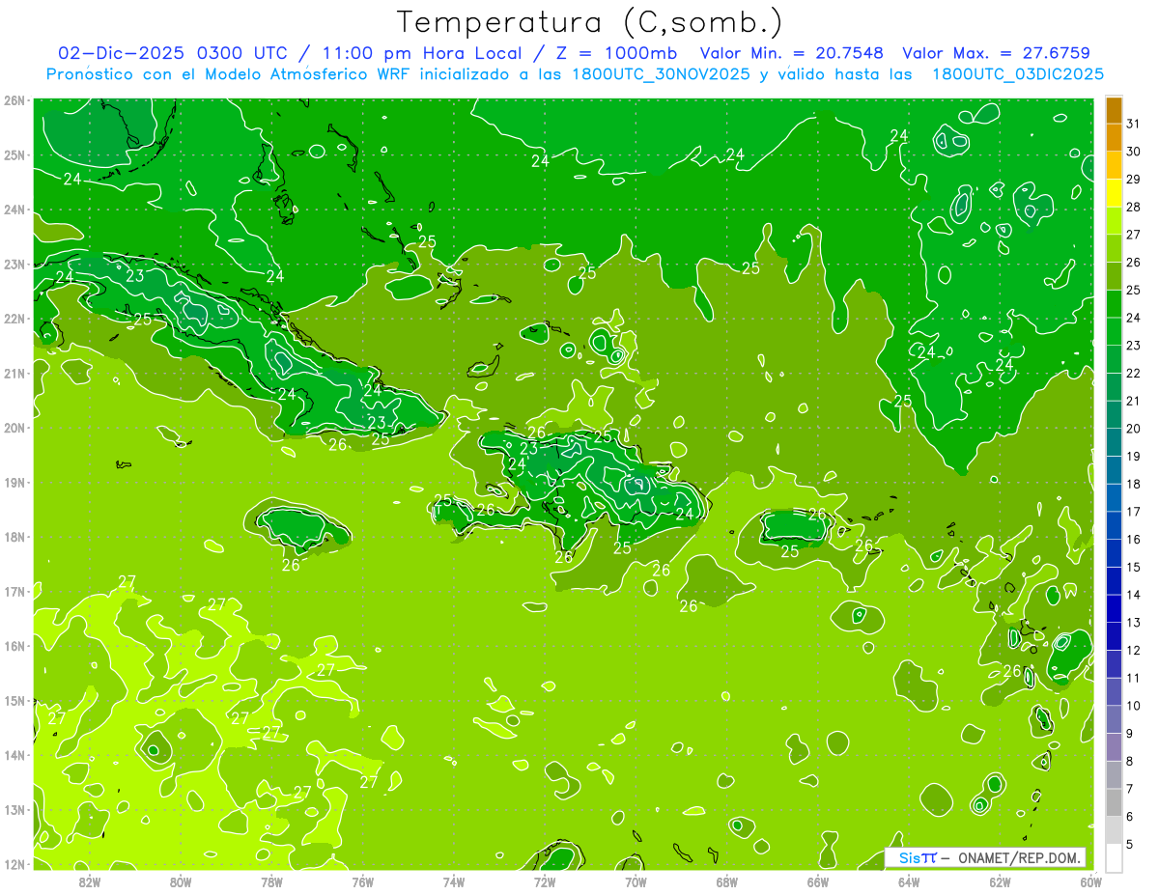
Task: Click the latitude label 18N
Action: (14, 537)
